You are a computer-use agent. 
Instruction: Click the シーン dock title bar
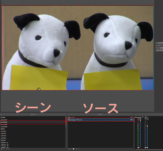coord(33,114)
